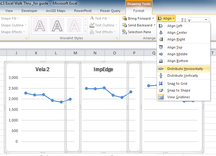This screenshot has height=156, width=216.
Task: Select the Drawing Tools Format tab
Action: pyautogui.click(x=139, y=11)
